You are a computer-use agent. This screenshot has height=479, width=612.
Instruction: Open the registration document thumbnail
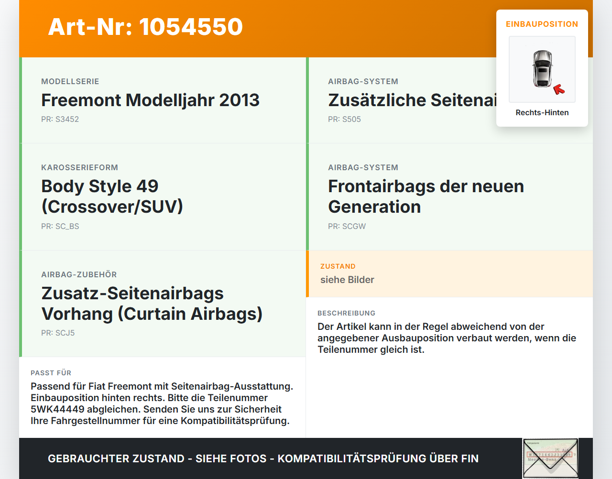(x=550, y=458)
